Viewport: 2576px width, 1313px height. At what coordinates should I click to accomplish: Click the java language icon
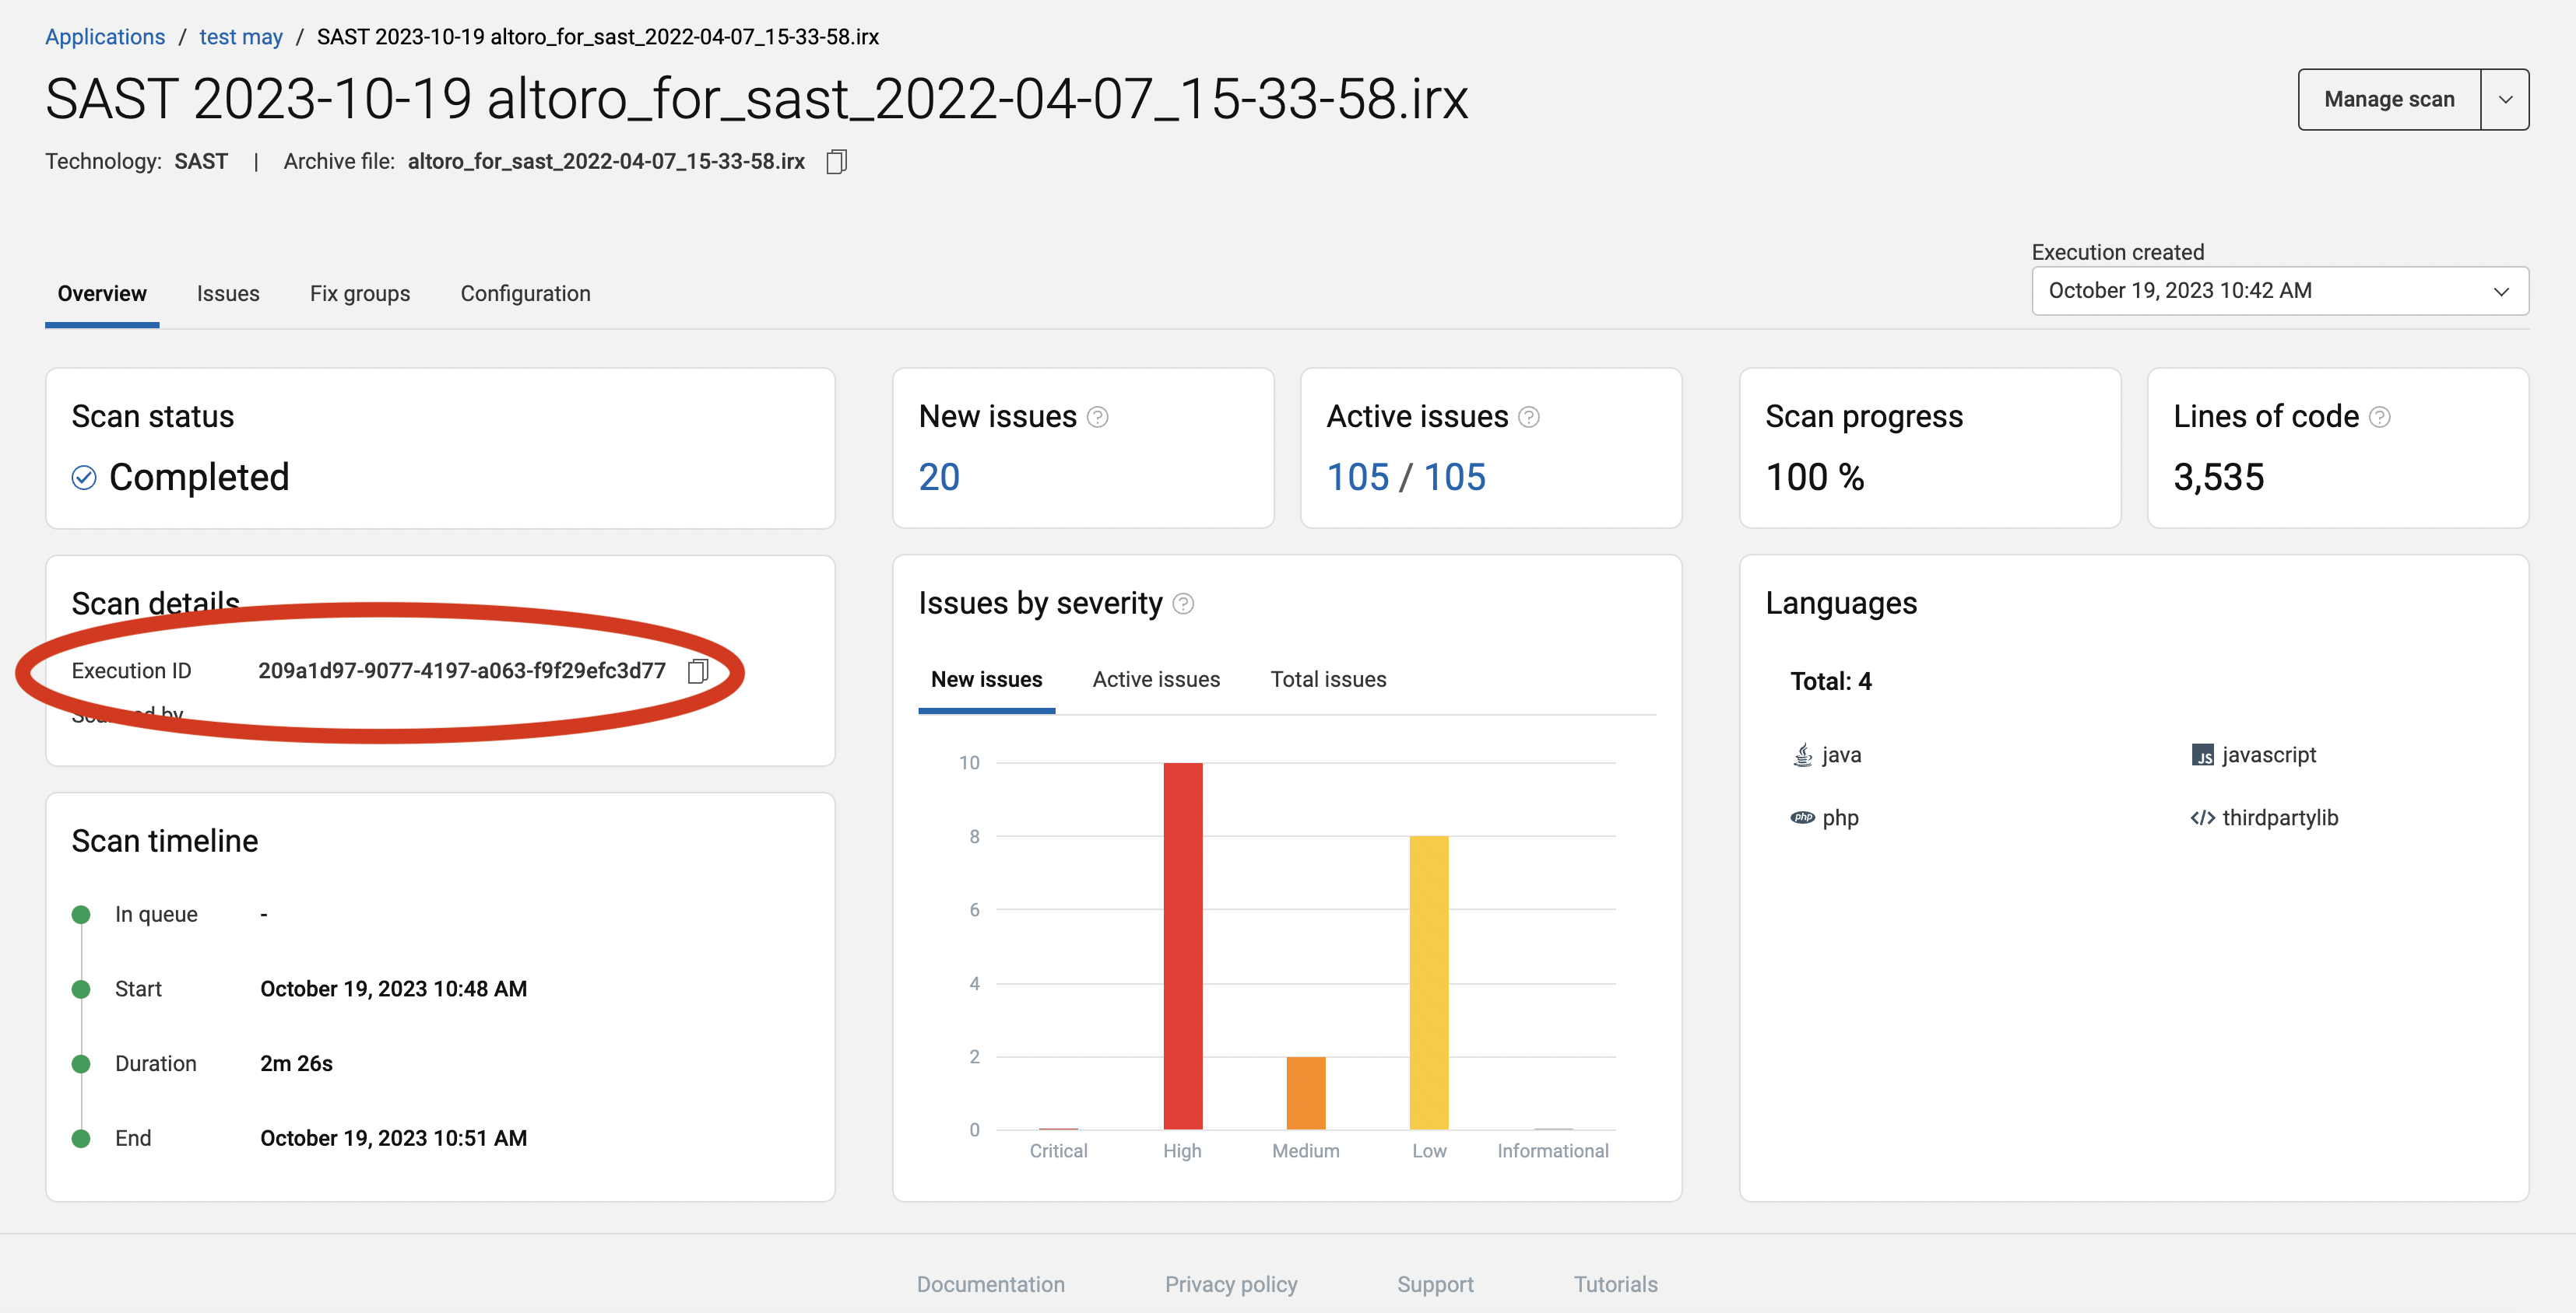tap(1802, 755)
